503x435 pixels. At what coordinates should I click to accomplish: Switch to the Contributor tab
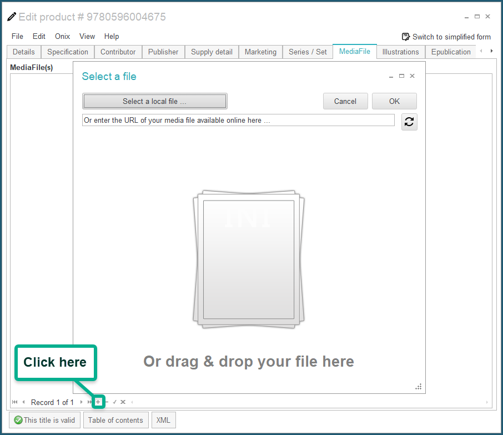pyautogui.click(x=118, y=52)
